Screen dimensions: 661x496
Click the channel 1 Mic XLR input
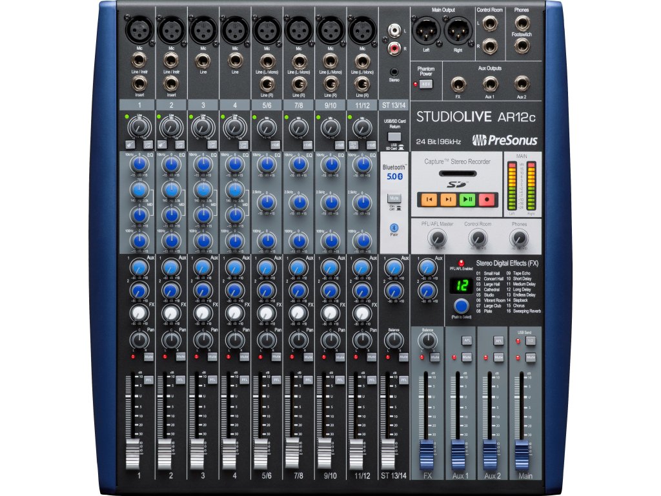(139, 30)
